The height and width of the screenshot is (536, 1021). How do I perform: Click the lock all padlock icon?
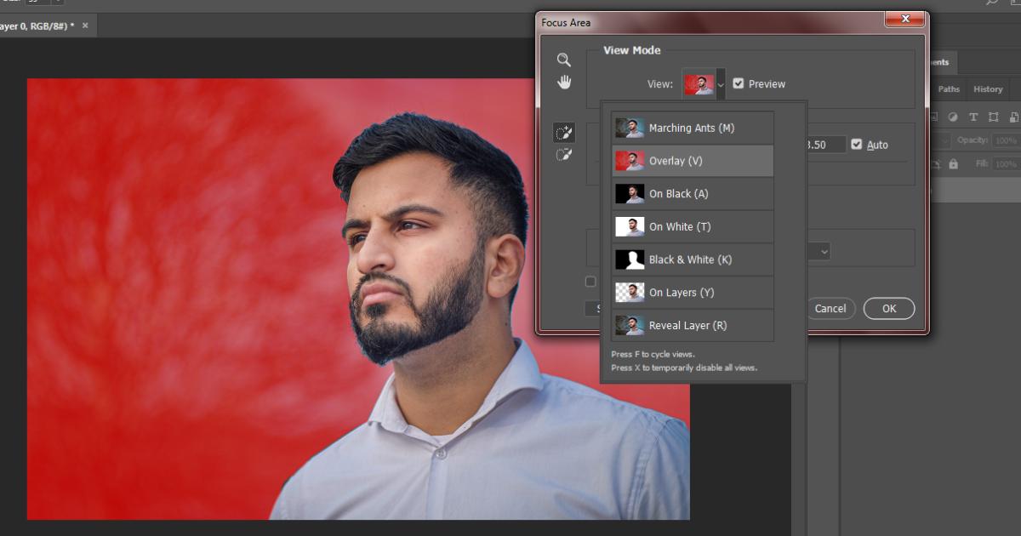[953, 163]
